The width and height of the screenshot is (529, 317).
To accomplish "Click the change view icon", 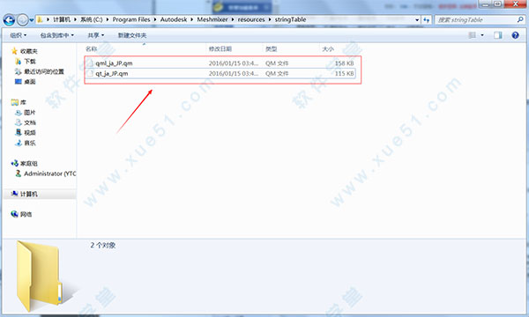I will [473, 35].
